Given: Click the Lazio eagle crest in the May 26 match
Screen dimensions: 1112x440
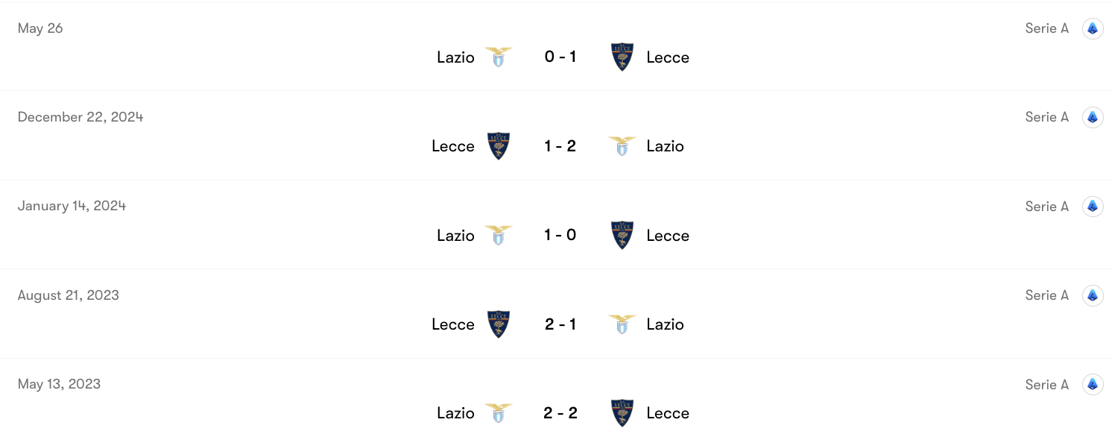Looking at the screenshot, I should click(498, 57).
